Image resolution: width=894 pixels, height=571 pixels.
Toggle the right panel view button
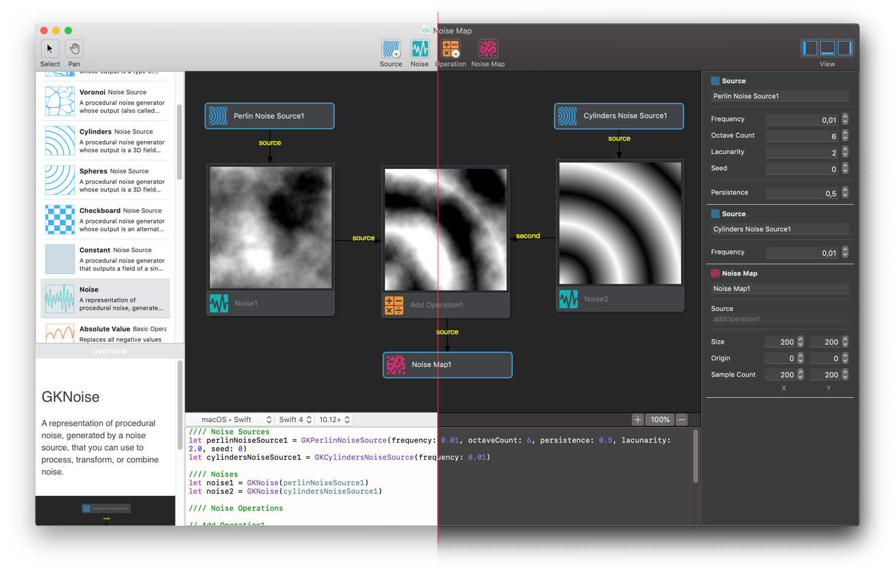[x=845, y=48]
